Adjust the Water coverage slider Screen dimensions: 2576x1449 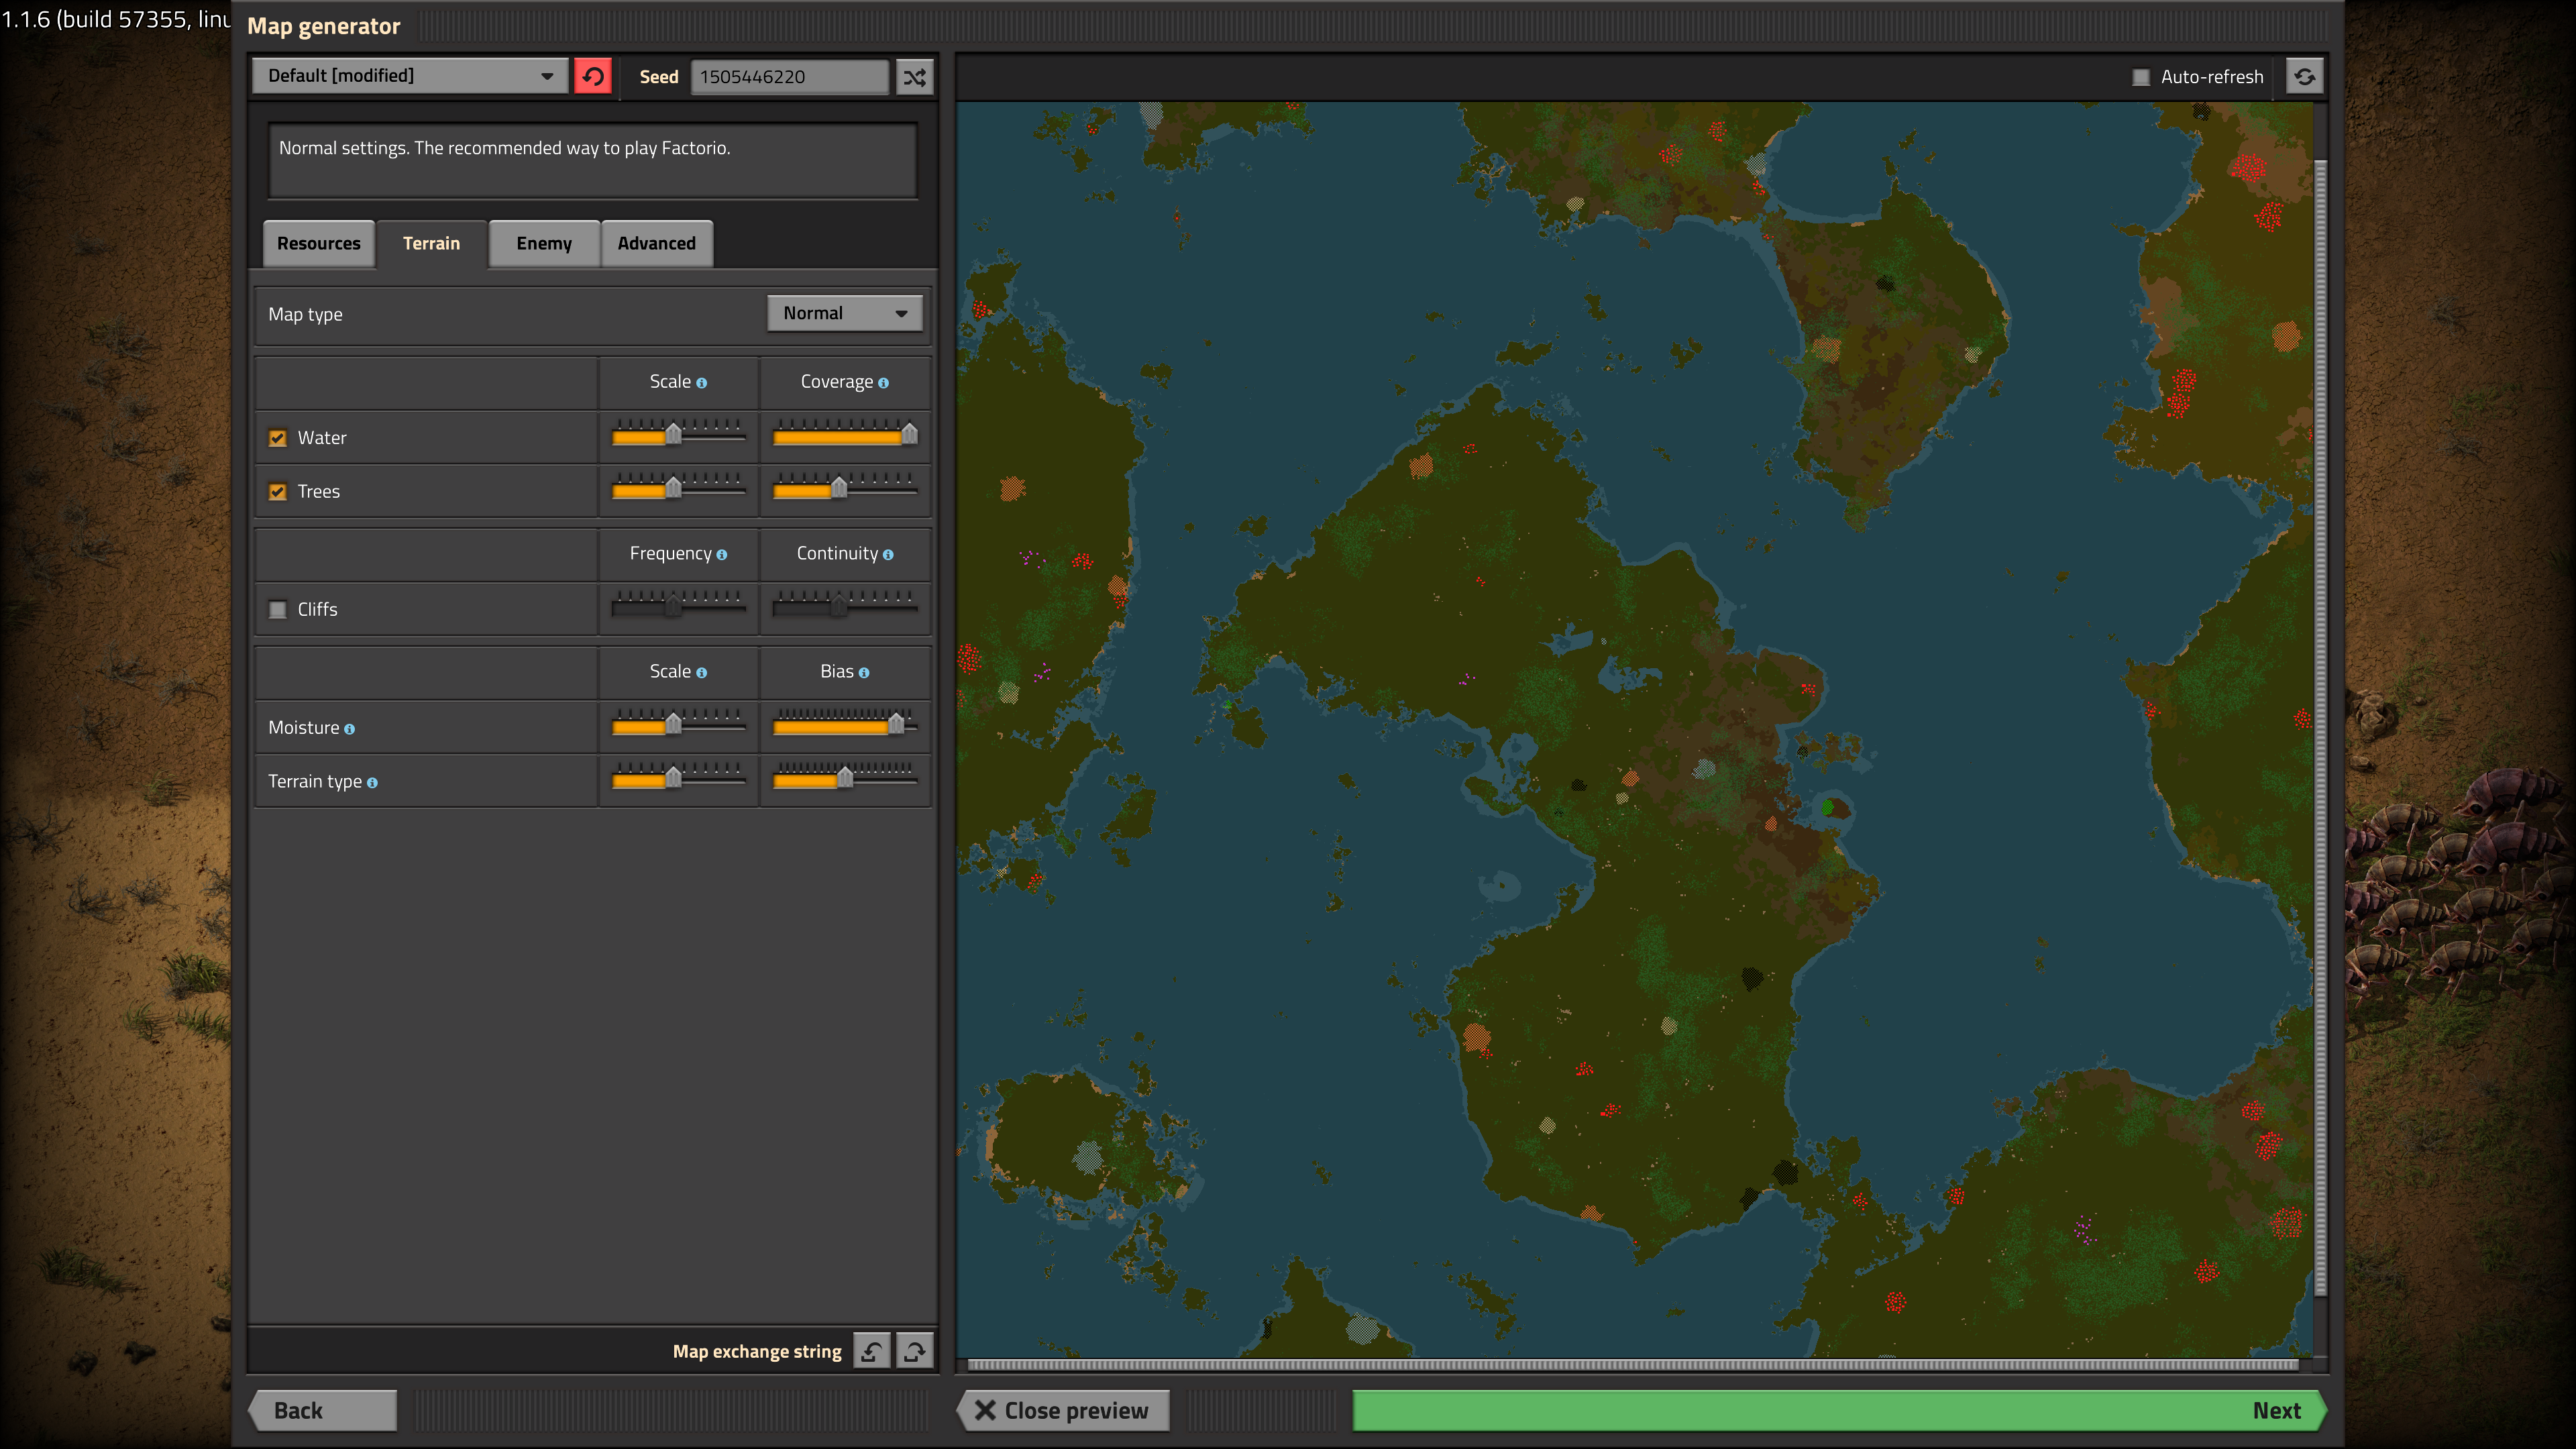[845, 435]
